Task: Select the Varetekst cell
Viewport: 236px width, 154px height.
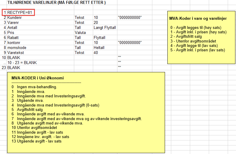Action: 15,53
